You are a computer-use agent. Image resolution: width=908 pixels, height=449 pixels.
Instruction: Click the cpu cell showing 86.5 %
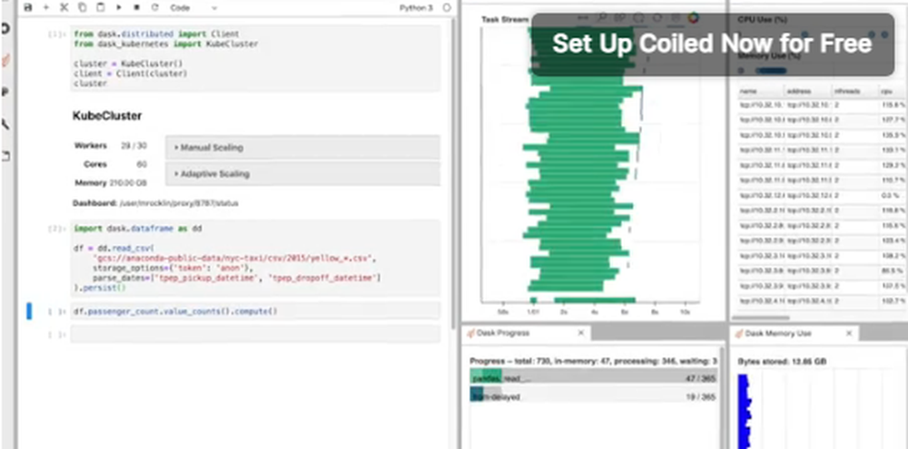tap(893, 271)
